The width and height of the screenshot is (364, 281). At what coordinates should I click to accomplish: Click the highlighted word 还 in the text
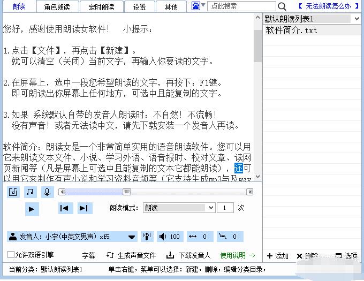click(x=239, y=168)
